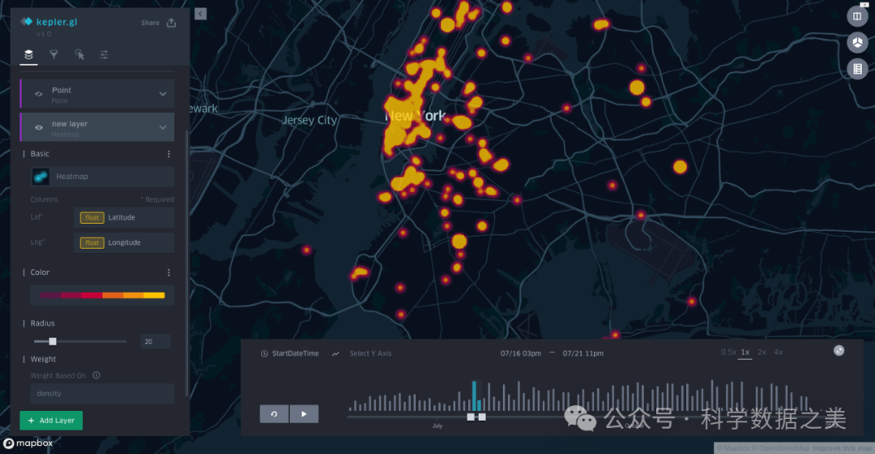Set playback speed to 2x

762,353
